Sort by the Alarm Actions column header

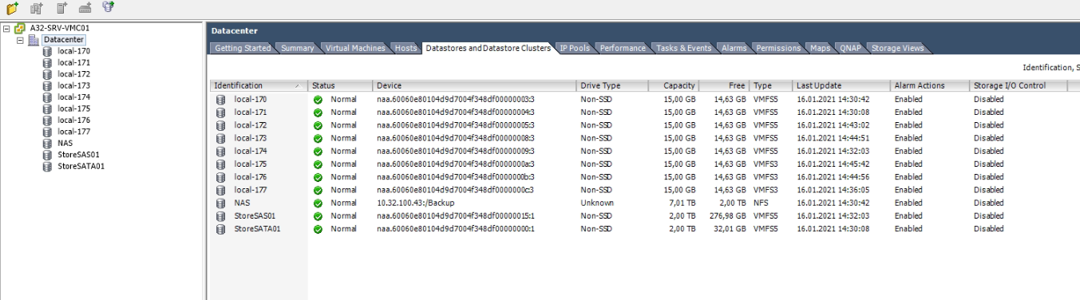930,85
